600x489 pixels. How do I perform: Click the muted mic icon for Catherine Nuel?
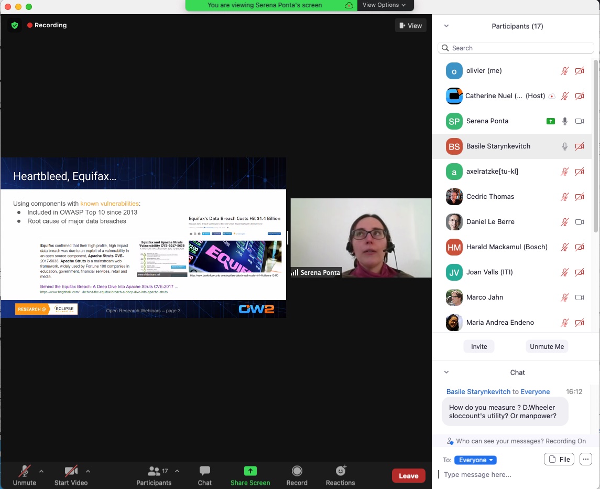click(564, 96)
